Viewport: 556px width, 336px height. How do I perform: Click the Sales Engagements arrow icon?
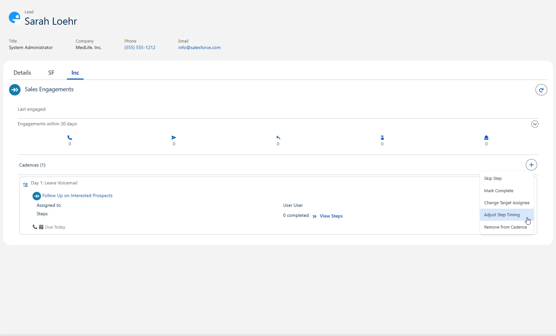coord(15,90)
